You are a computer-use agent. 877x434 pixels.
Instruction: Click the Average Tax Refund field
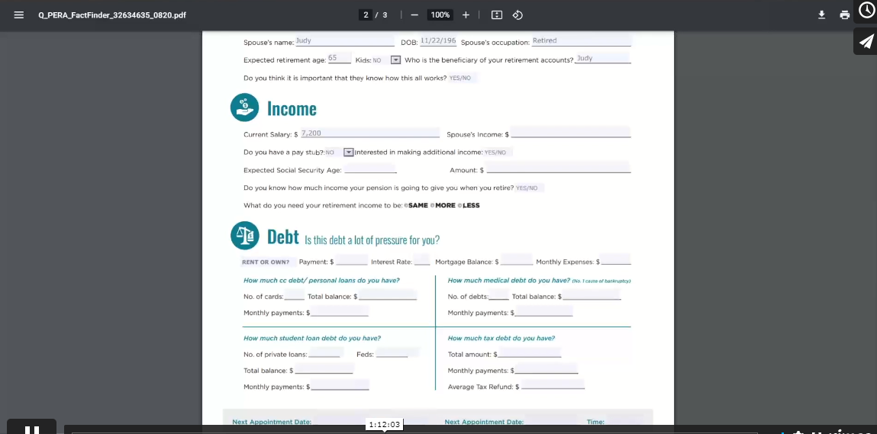coord(553,385)
